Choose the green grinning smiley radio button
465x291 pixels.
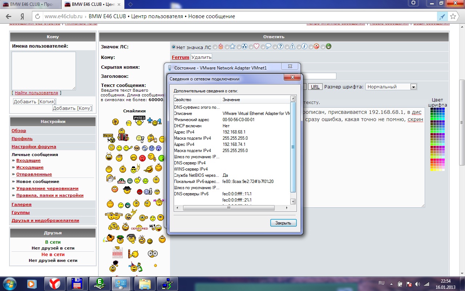(323, 47)
